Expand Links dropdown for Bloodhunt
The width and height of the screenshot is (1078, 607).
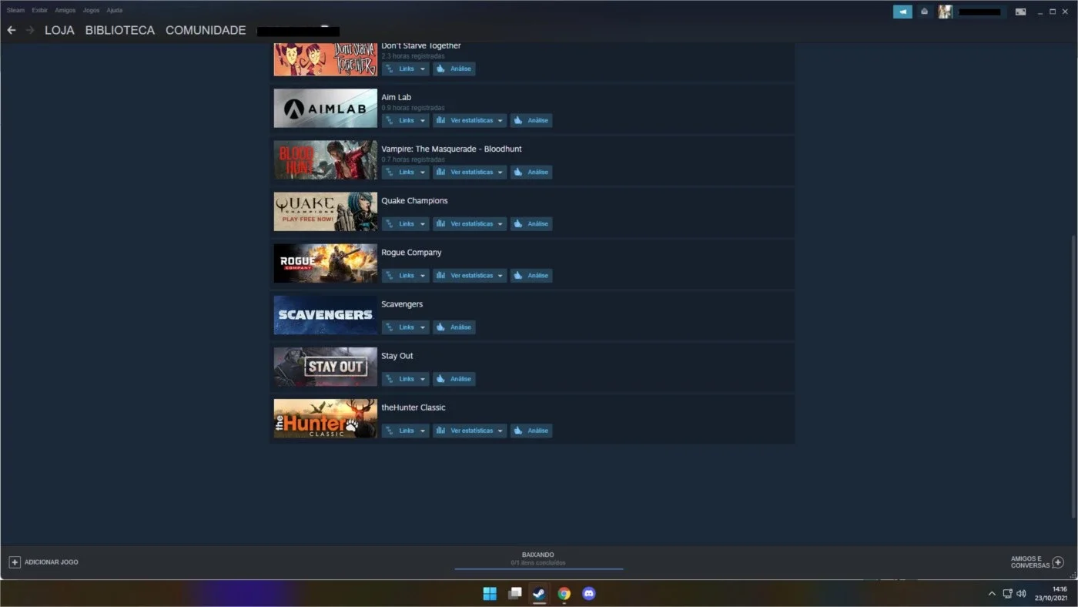(405, 172)
